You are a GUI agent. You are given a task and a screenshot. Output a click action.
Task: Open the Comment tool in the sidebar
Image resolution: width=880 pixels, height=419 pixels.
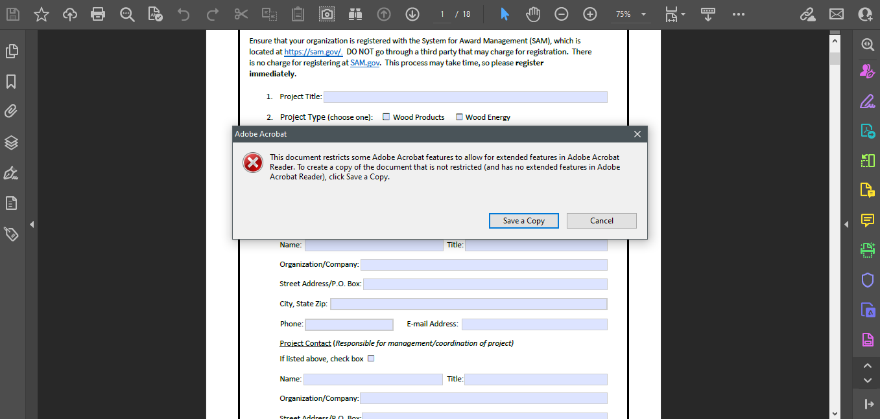tap(868, 220)
